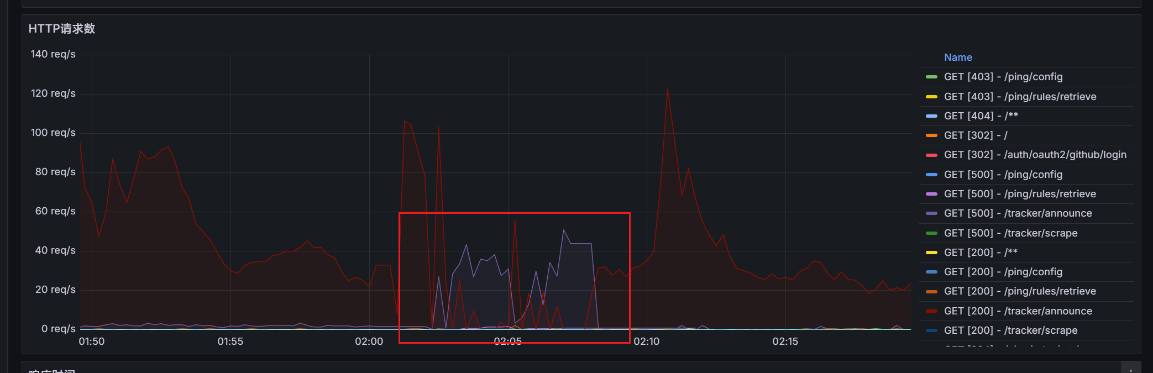The image size is (1153, 373).
Task: Click the dark blue GET [200] /tracker/scrape swatch
Action: (x=931, y=330)
